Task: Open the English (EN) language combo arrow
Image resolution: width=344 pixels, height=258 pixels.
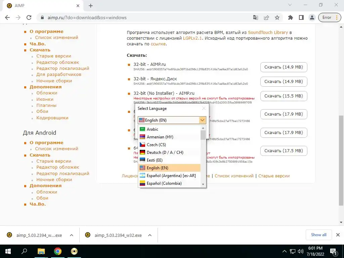Action: pyautogui.click(x=202, y=120)
